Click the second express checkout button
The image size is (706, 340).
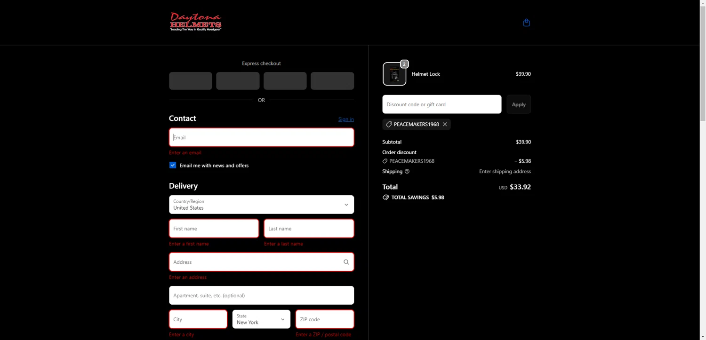[x=238, y=81]
